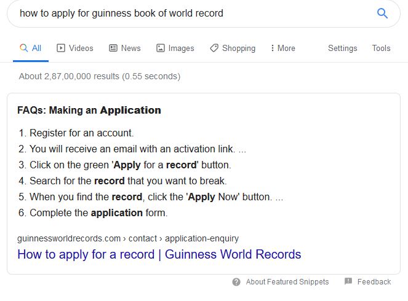Switch to the Videos tab
This screenshot has width=408, height=301.
tap(75, 48)
